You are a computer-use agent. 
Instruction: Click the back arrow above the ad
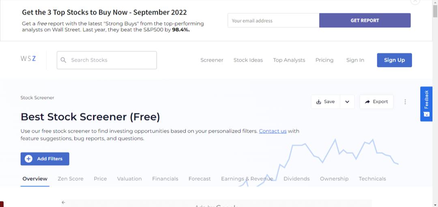(x=63, y=202)
